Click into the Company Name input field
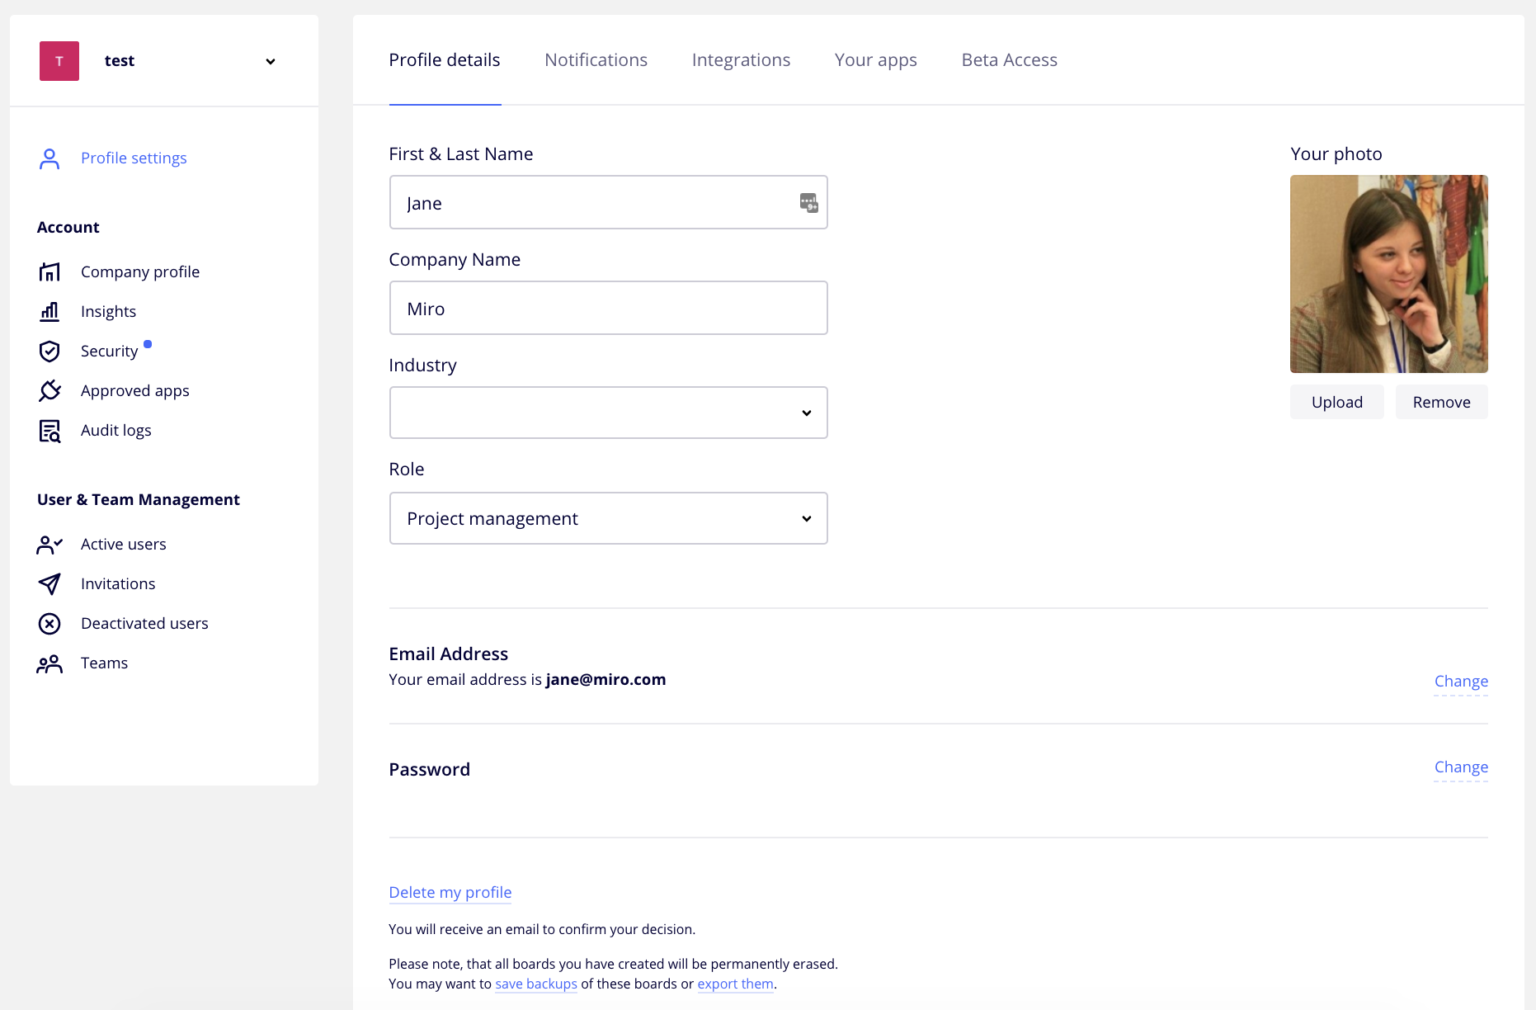 click(x=608, y=309)
